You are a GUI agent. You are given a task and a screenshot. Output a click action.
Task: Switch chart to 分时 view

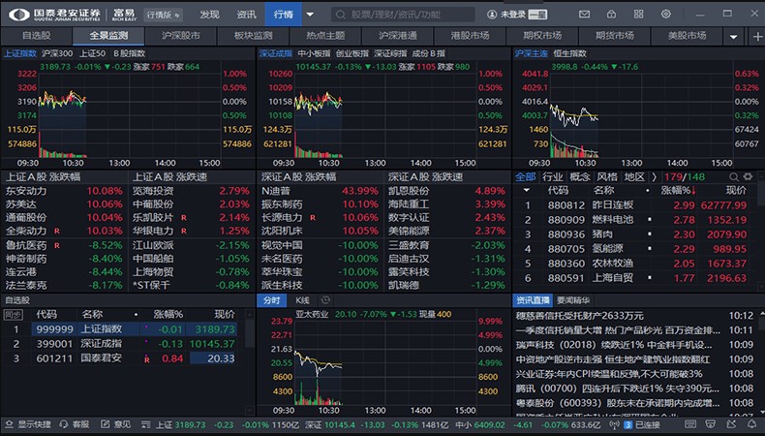pos(272,300)
